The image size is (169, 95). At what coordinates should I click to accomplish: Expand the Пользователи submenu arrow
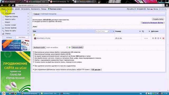point(28,13)
